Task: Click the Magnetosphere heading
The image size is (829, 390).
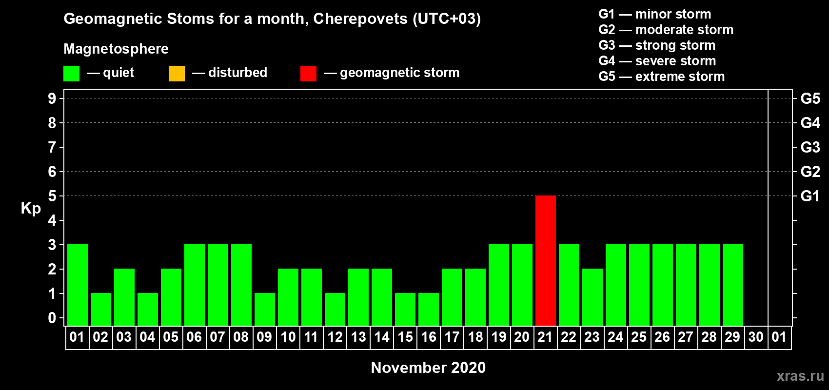Action: pos(116,49)
